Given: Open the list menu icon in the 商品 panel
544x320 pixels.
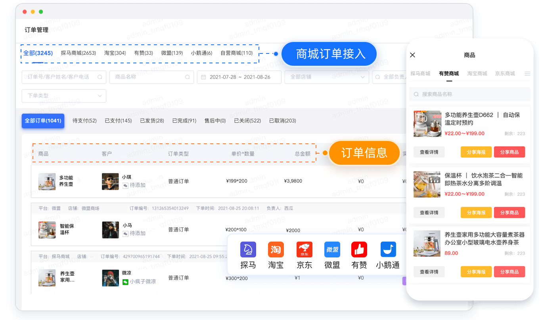Looking at the screenshot, I should 528,73.
